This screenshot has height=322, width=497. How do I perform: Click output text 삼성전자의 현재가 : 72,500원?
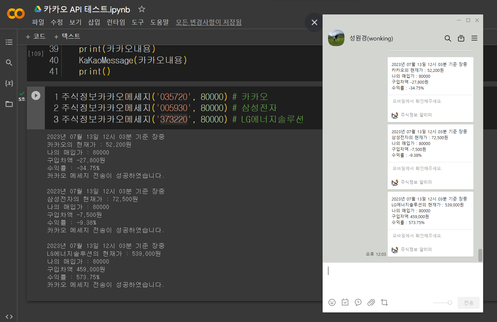(x=92, y=199)
